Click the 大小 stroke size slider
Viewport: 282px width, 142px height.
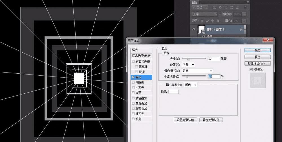click(194, 59)
